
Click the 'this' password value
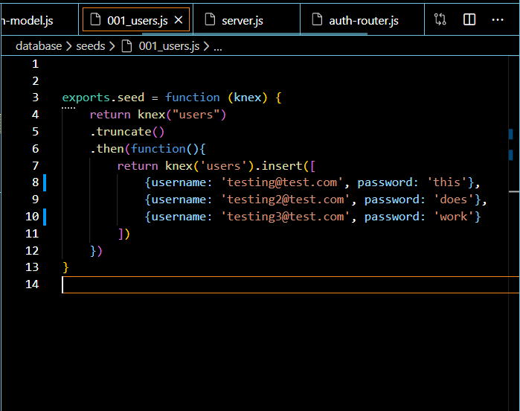[446, 182]
